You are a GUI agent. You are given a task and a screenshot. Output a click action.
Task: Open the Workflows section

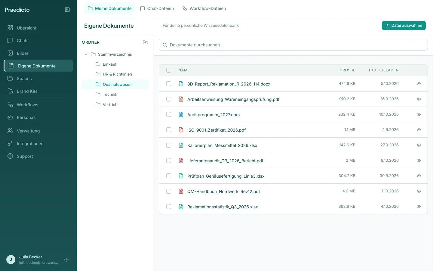(38, 105)
